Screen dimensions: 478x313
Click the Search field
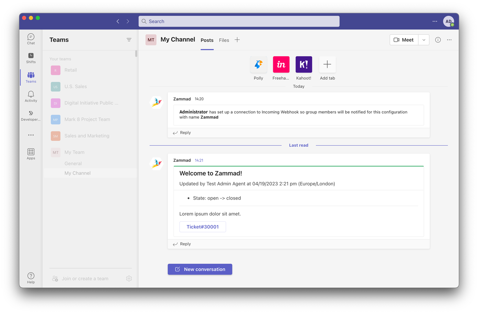tap(239, 21)
